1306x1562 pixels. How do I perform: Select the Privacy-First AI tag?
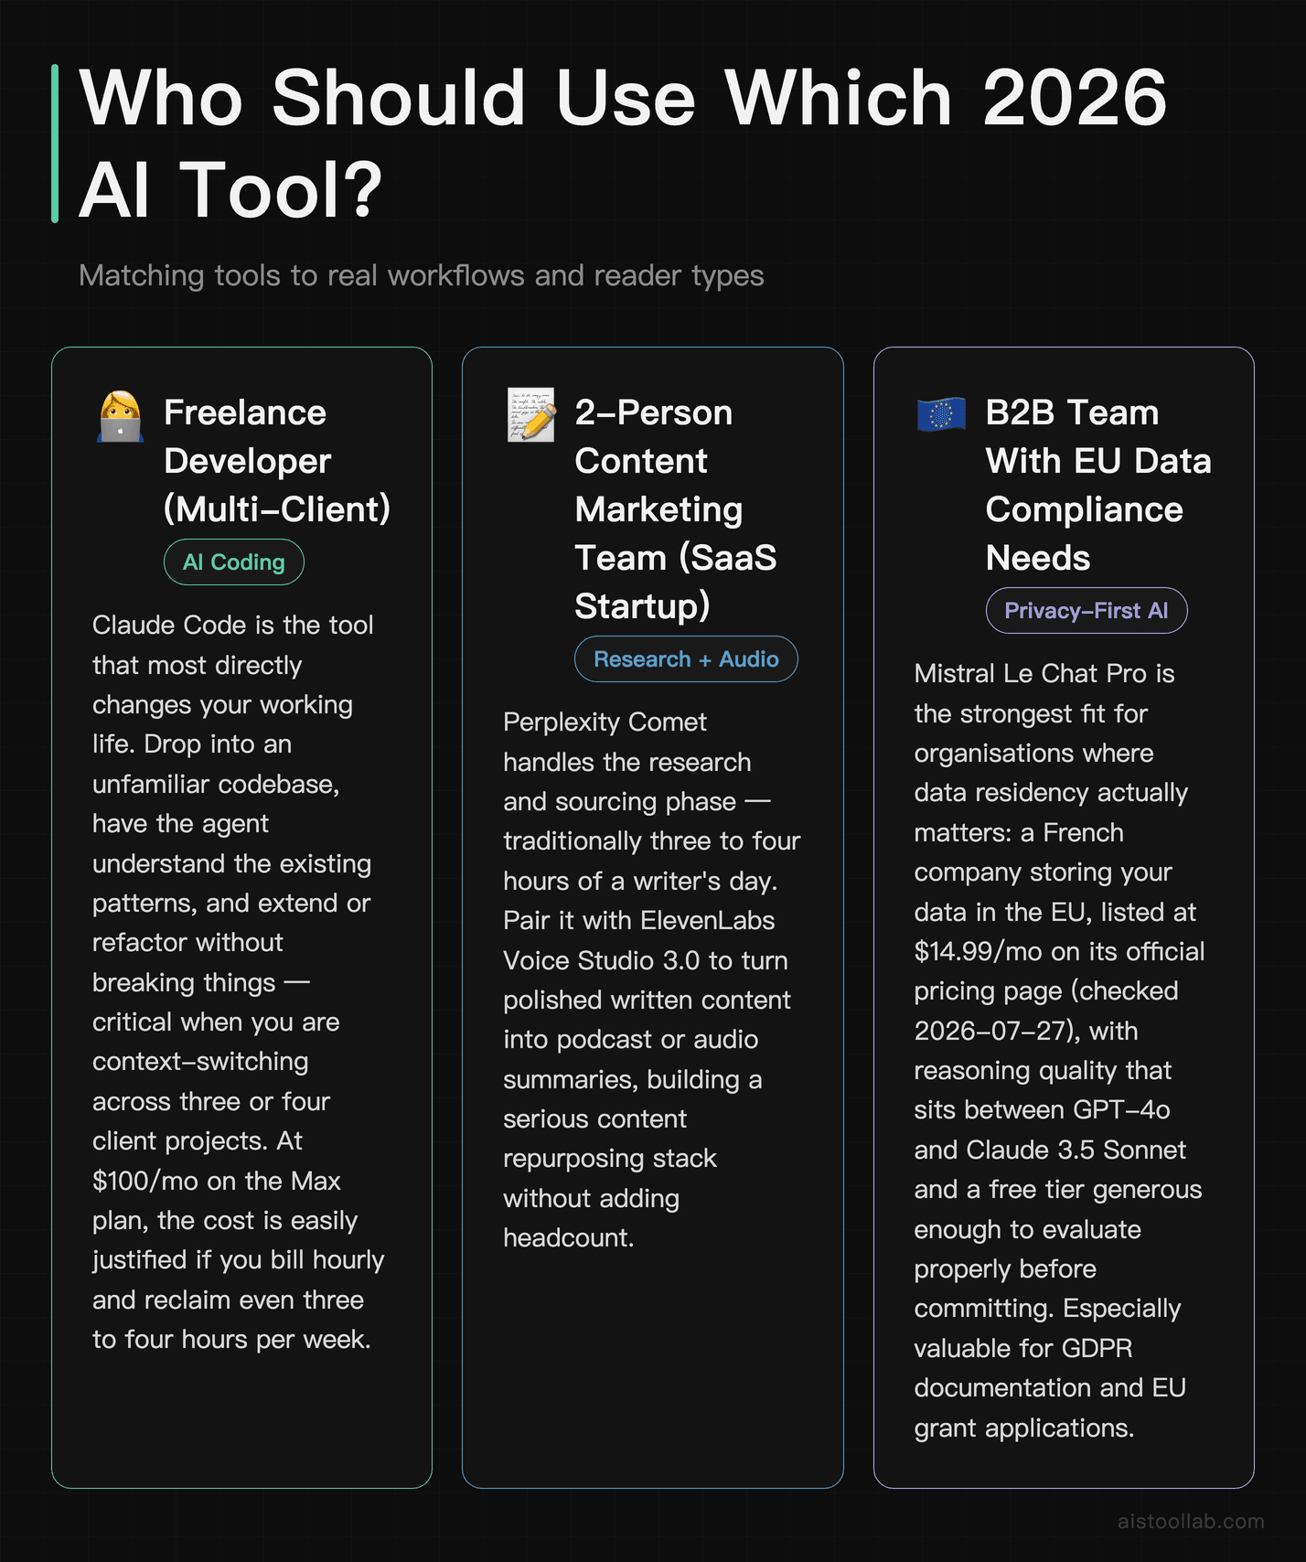coord(1087,611)
